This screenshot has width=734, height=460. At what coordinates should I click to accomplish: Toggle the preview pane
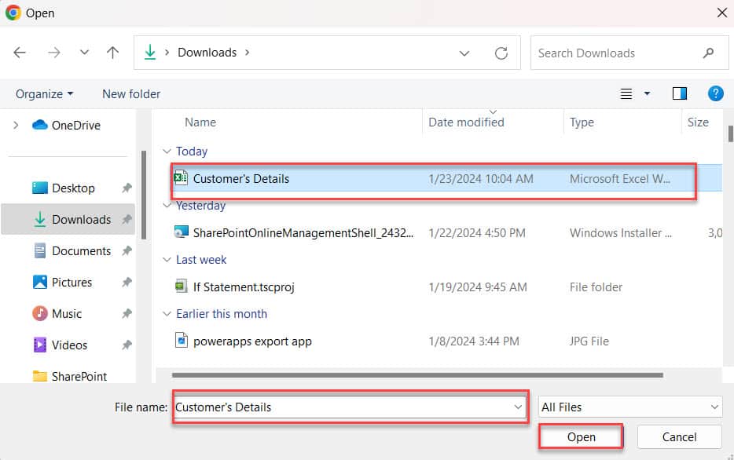tap(679, 94)
